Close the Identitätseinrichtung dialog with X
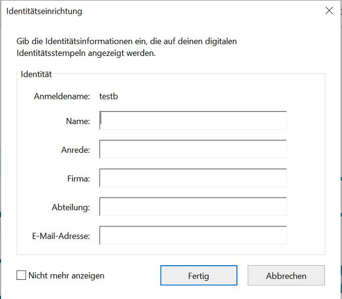342x299 pixels. coord(329,11)
